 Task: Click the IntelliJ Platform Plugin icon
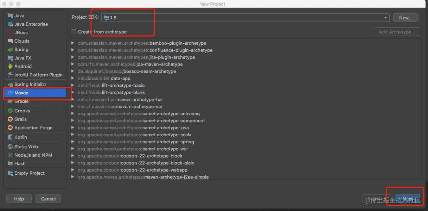coord(10,75)
